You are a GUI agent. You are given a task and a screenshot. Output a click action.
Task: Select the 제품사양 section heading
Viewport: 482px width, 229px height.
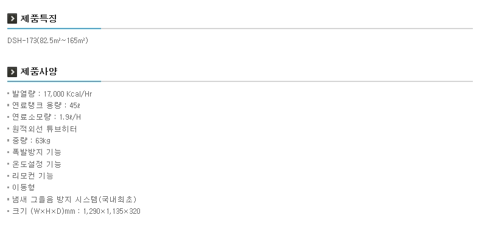coord(39,72)
